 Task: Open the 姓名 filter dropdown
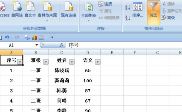click(72, 62)
